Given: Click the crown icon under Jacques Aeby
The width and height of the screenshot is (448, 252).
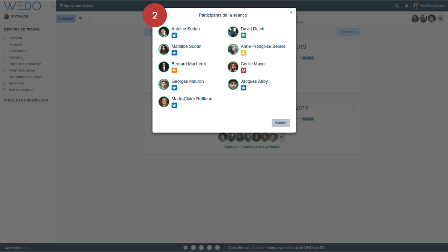Looking at the screenshot, I should (x=244, y=88).
